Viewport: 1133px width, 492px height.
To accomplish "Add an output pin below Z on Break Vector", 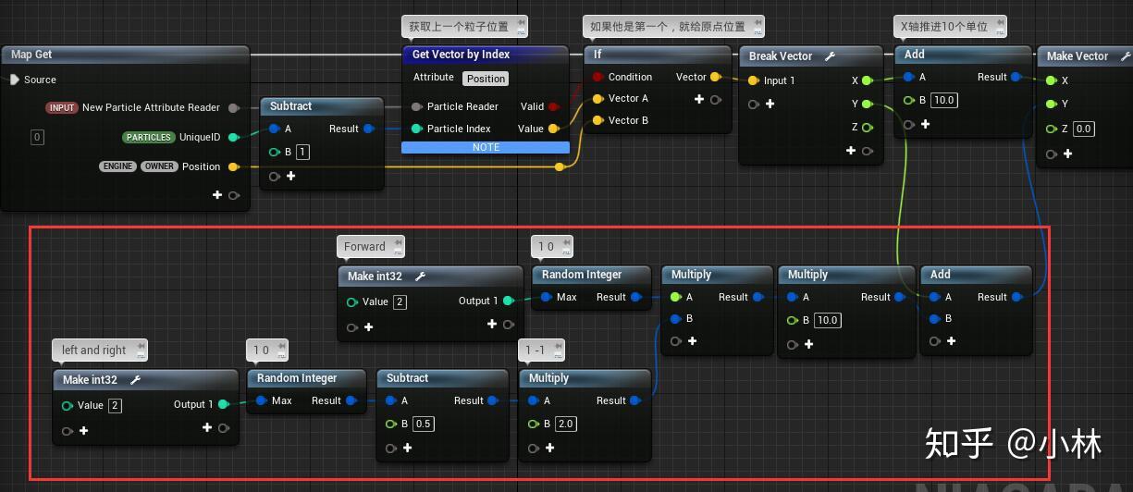I will (851, 150).
